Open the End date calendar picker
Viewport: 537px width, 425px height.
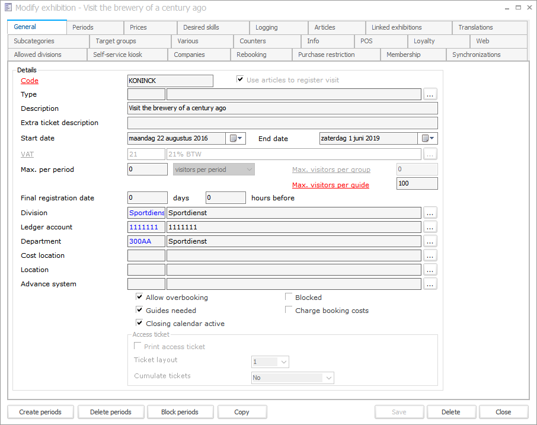pos(428,139)
